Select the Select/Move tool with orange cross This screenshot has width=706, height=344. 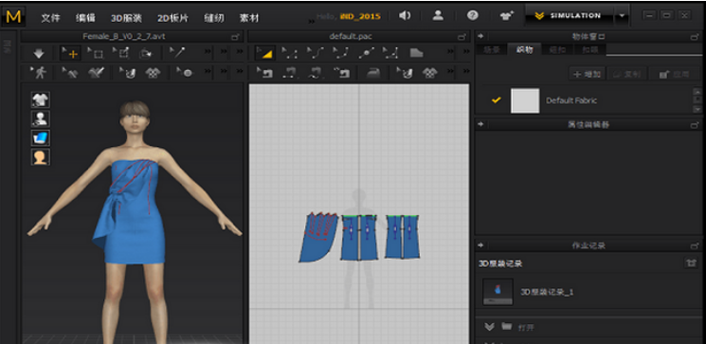tap(70, 54)
